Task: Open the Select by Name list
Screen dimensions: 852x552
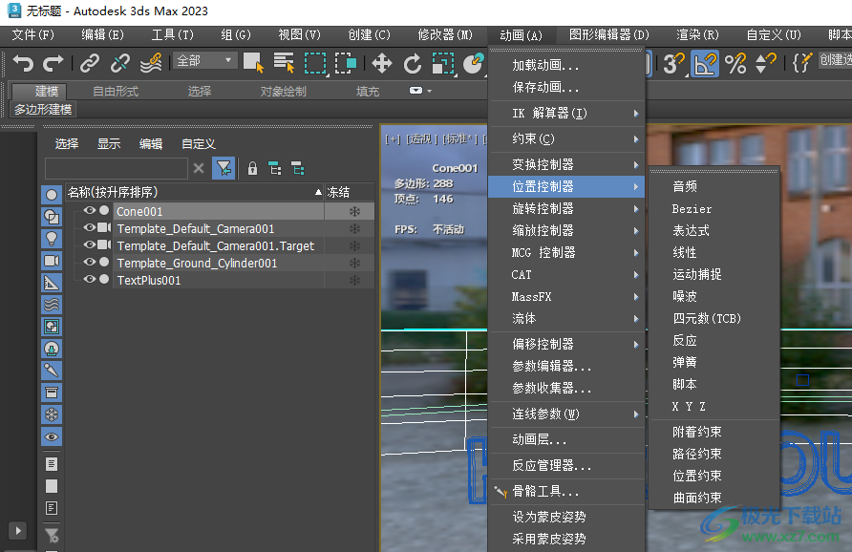Action: 284,63
